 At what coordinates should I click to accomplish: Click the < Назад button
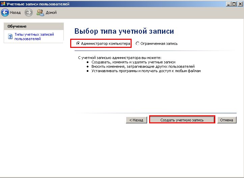coord(136,120)
